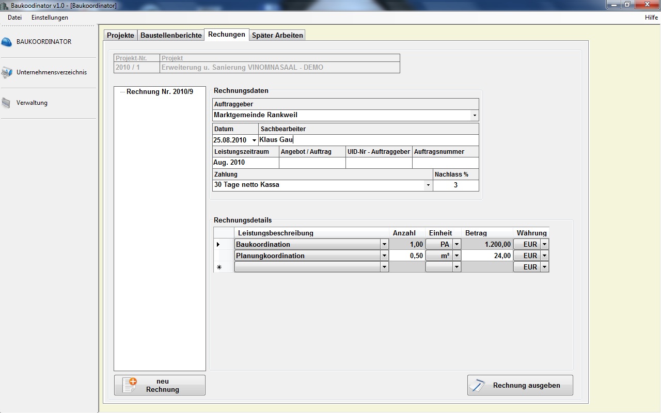Click the blue helmet Baukoordinator sidebar icon

(x=7, y=42)
